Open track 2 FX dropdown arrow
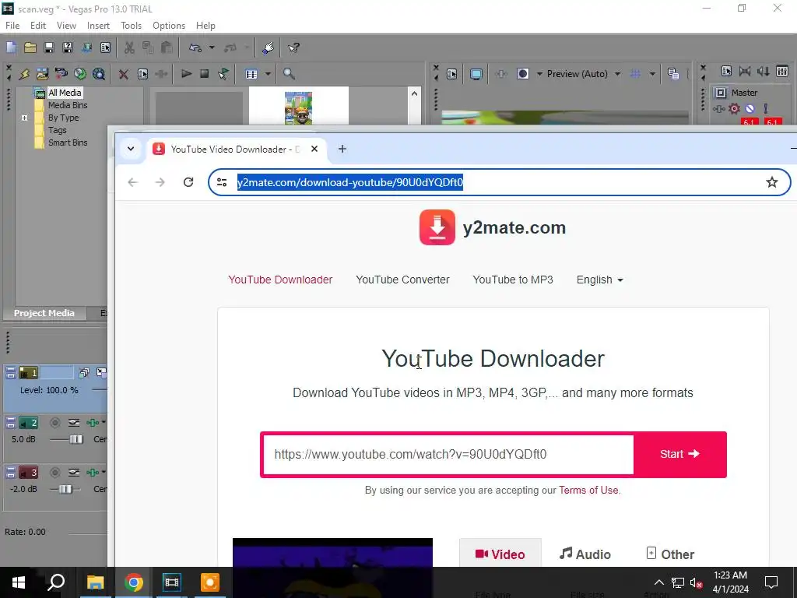Screen dimensions: 797x598 click(104, 423)
